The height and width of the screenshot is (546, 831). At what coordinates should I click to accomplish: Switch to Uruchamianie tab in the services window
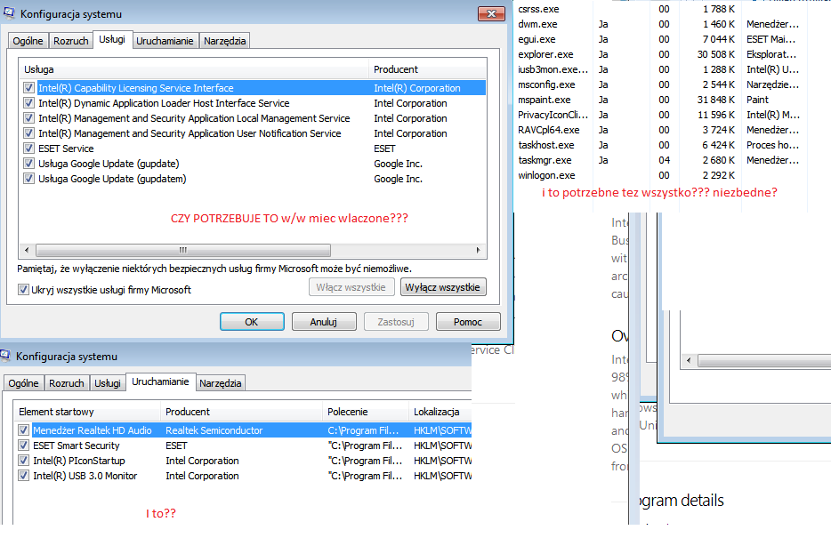(165, 41)
